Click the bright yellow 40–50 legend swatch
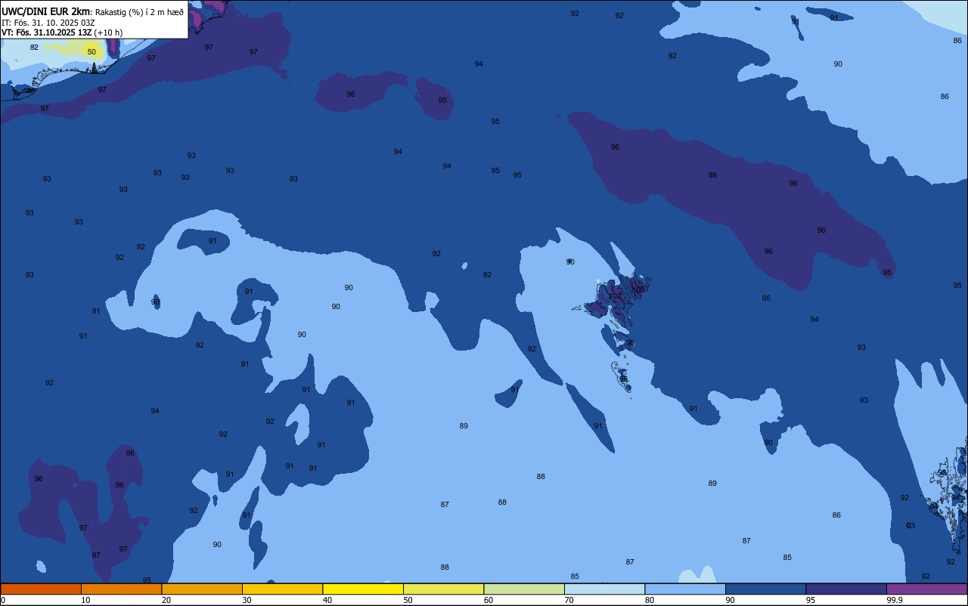Image resolution: width=968 pixels, height=606 pixels. (x=363, y=589)
